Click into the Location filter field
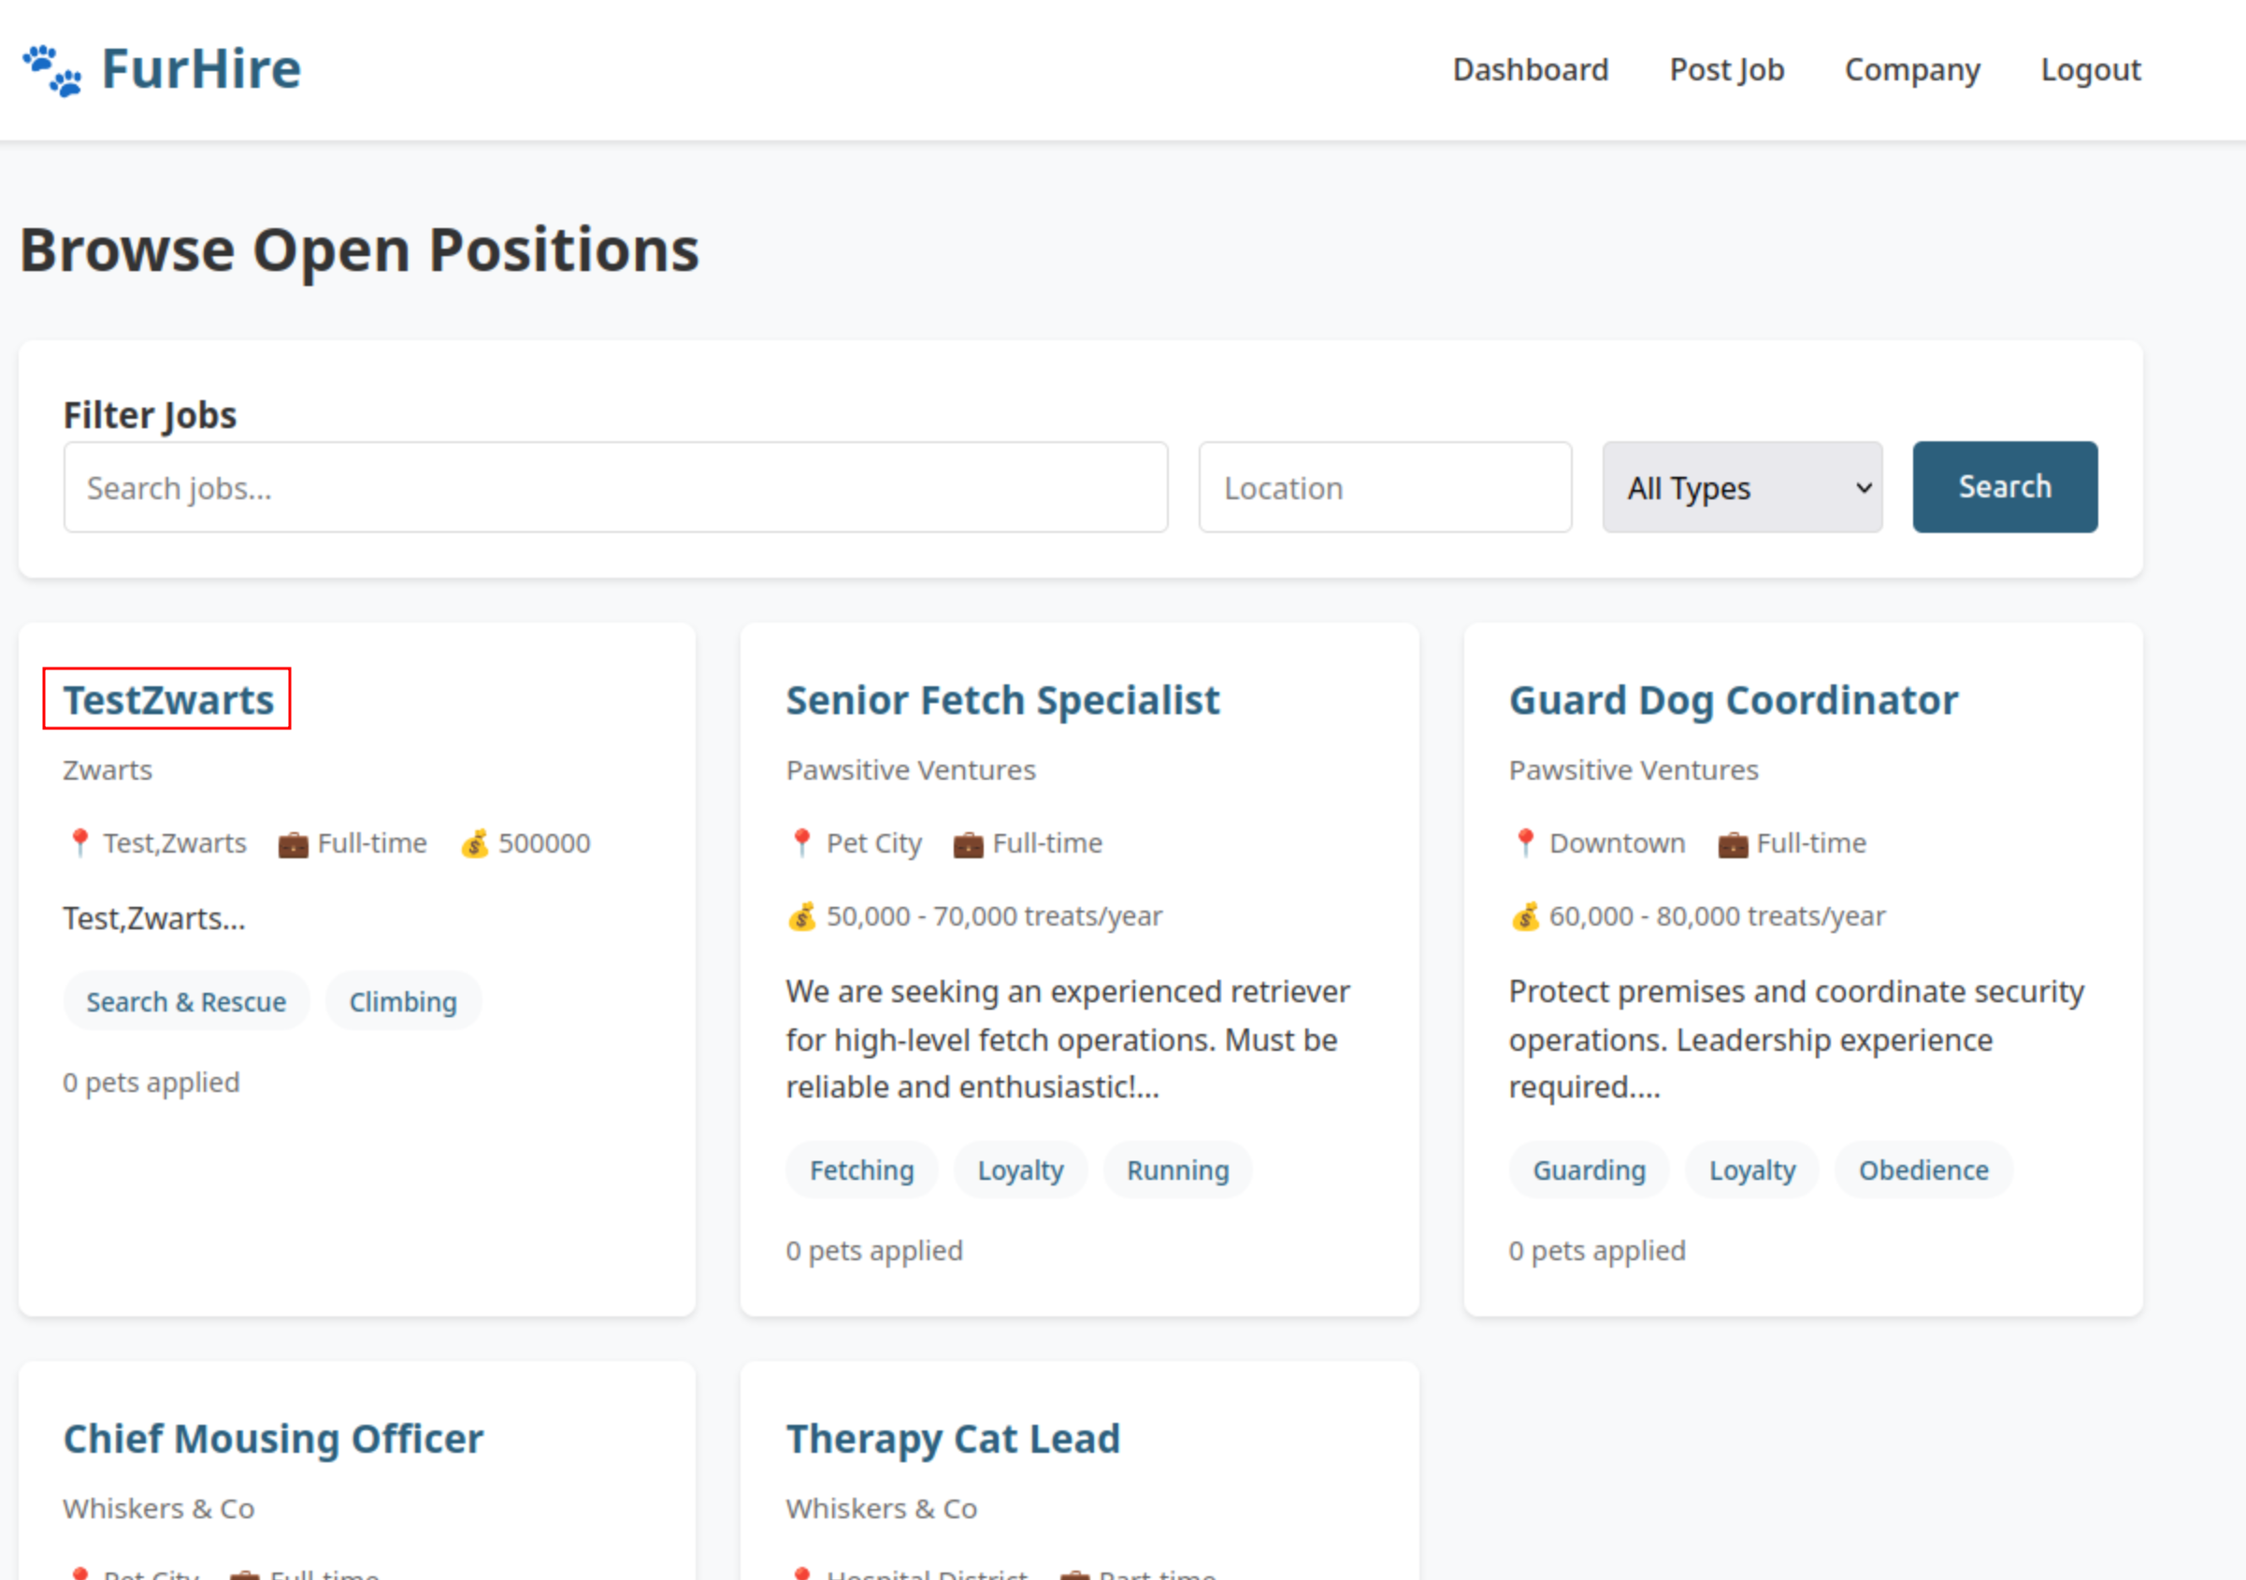Image resolution: width=2246 pixels, height=1580 pixels. pyautogui.click(x=1385, y=487)
